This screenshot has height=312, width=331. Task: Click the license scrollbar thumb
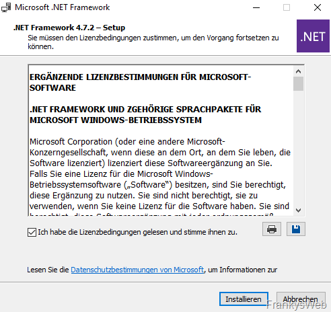298,83
